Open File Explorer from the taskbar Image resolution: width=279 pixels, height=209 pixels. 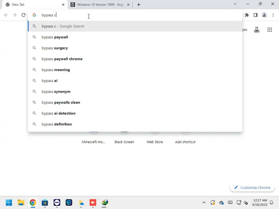[21, 202]
